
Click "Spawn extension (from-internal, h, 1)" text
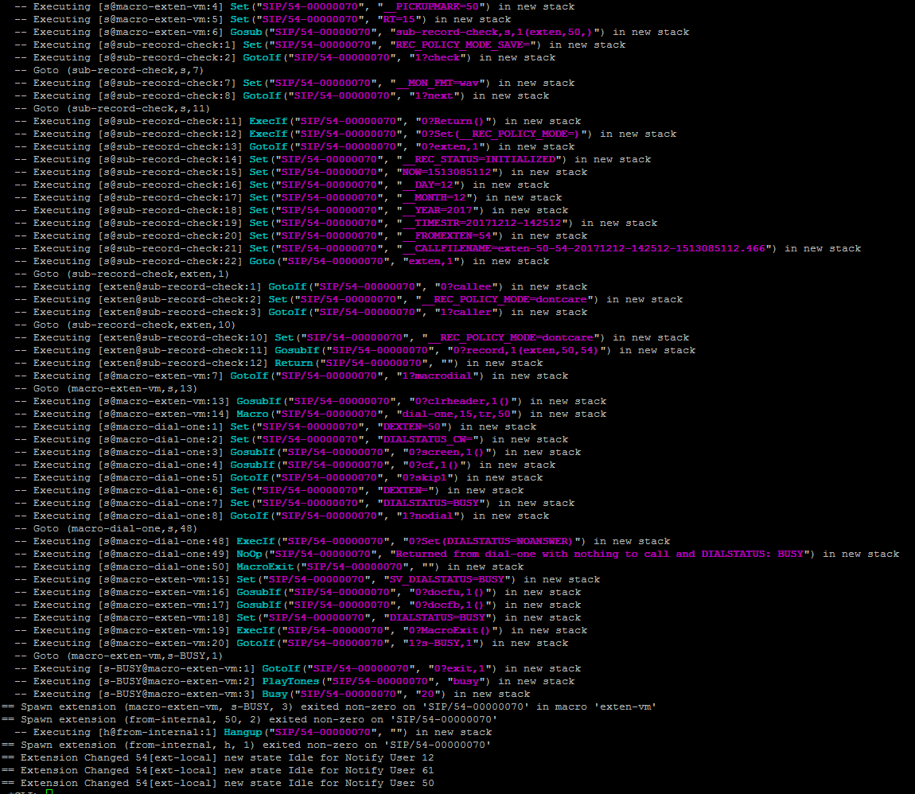138,745
